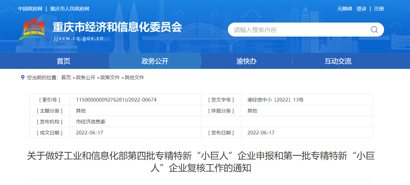Click the index number 11500000009276281J/2022-00674
Image resolution: width=410 pixels, height=185 pixels.
[116, 100]
